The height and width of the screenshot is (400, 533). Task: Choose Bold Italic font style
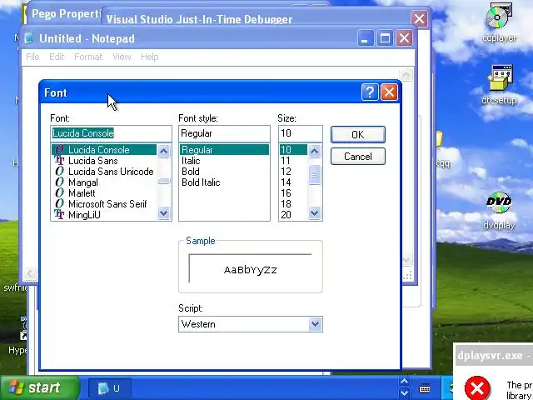[x=224, y=182]
